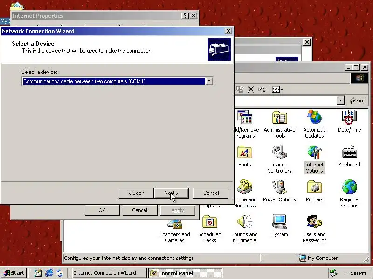The image size is (373, 279).
Task: Switch to Control Panel taskbar button
Action: [185, 273]
